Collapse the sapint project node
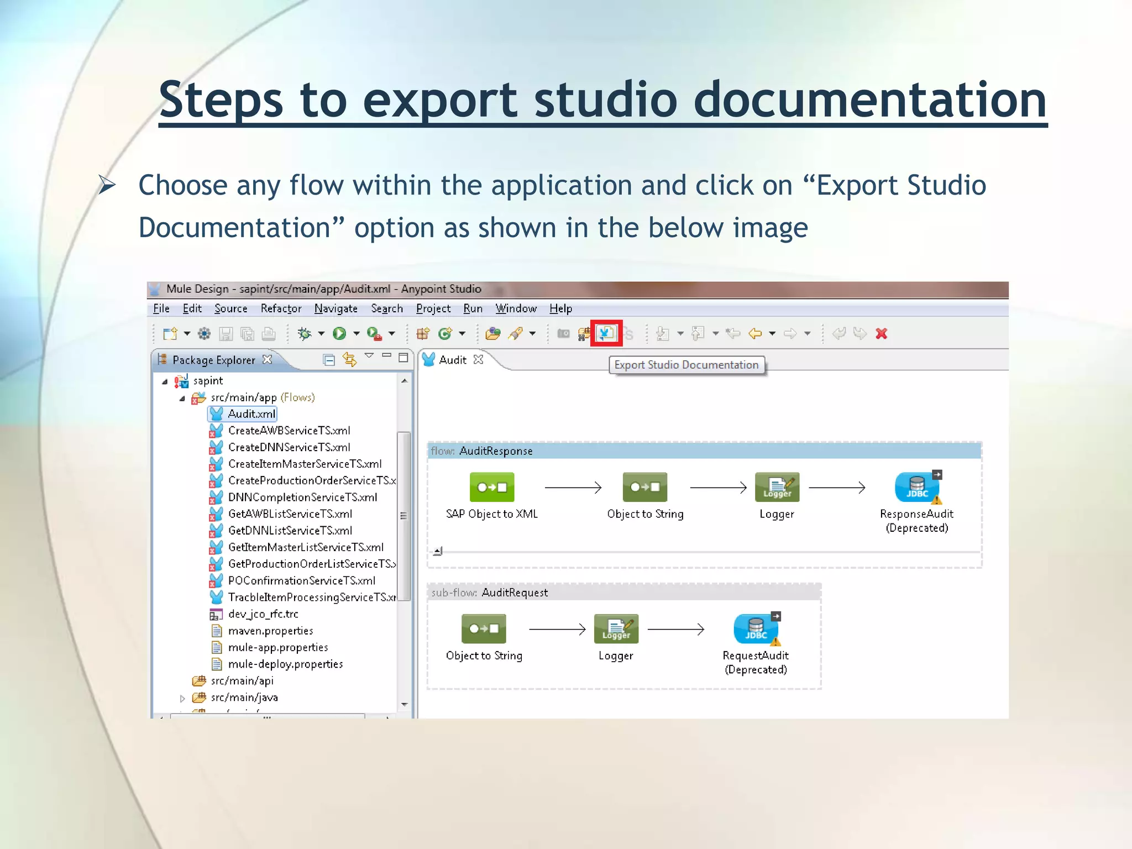Viewport: 1132px width, 849px height. [165, 381]
